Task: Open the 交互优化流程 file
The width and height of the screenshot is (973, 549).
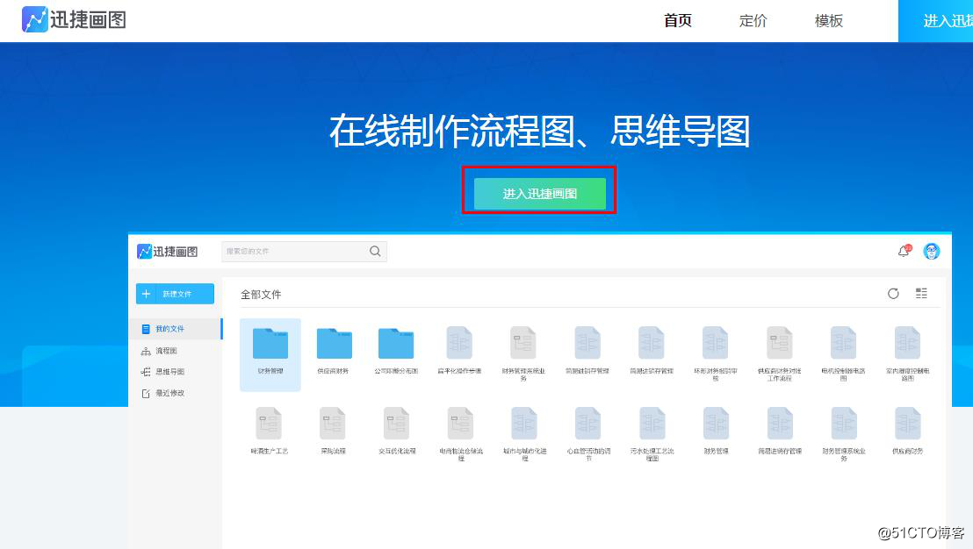Action: coord(397,431)
